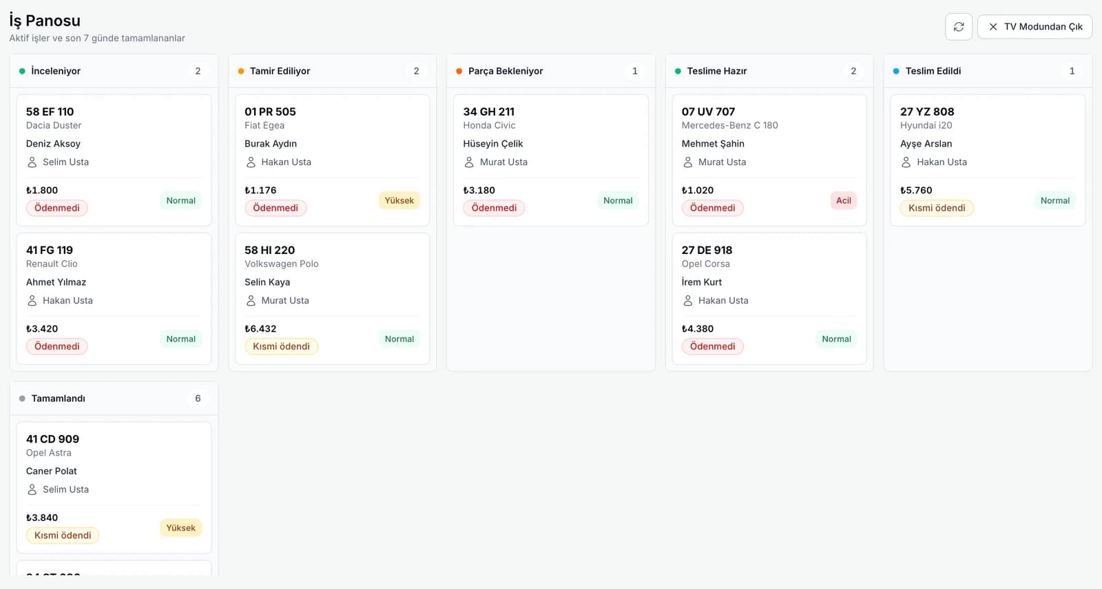Viewport: 1102px width, 589px height.
Task: Click the refresh icon button
Action: click(959, 27)
